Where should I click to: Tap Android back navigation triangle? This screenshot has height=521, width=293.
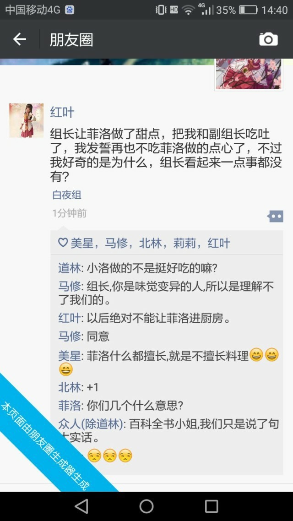[x=81, y=506]
